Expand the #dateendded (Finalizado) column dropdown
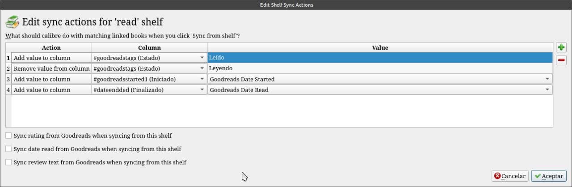572x187 pixels. tap(202, 90)
